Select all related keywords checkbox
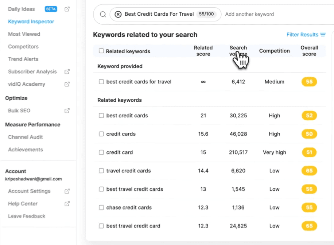The image size is (334, 245). click(101, 51)
